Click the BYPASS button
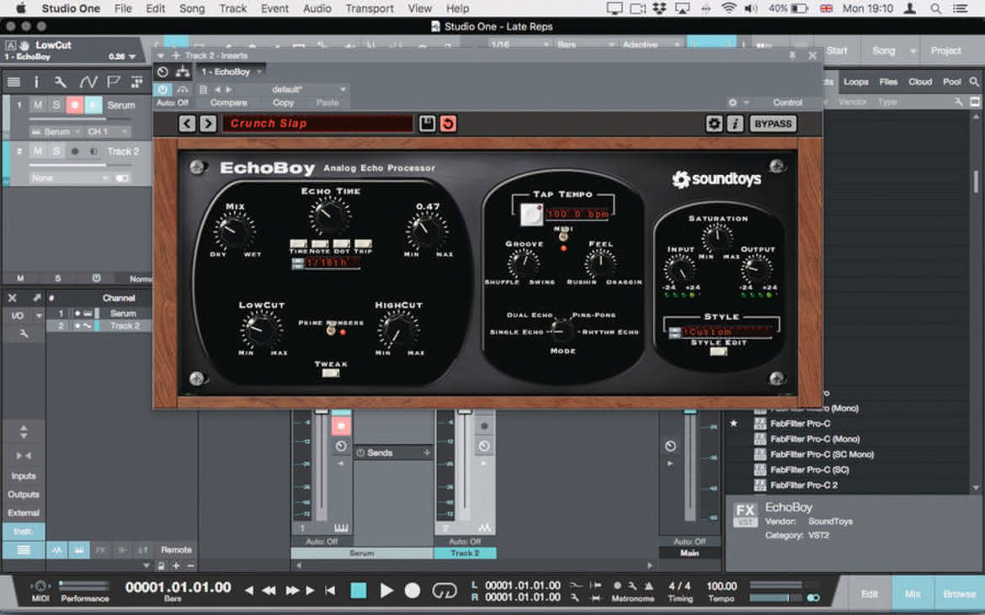The image size is (985, 615). pyautogui.click(x=773, y=124)
